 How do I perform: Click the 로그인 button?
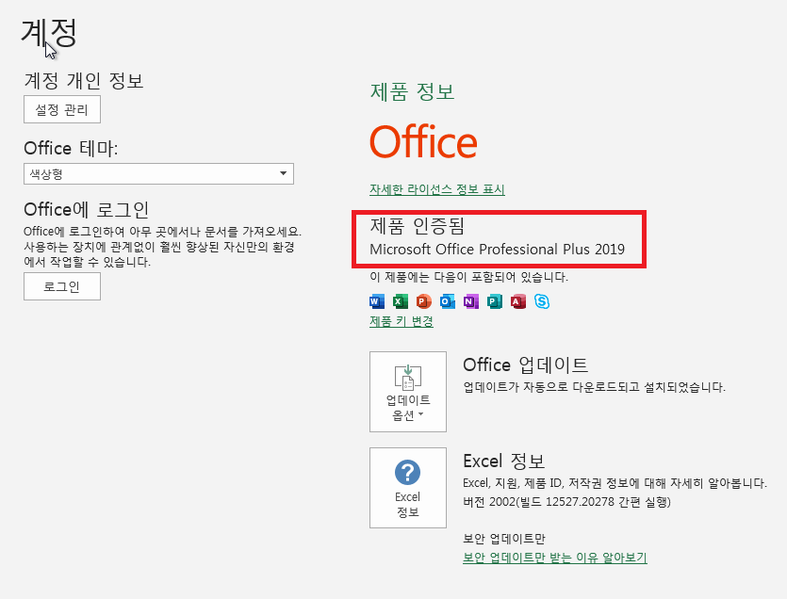coord(61,286)
